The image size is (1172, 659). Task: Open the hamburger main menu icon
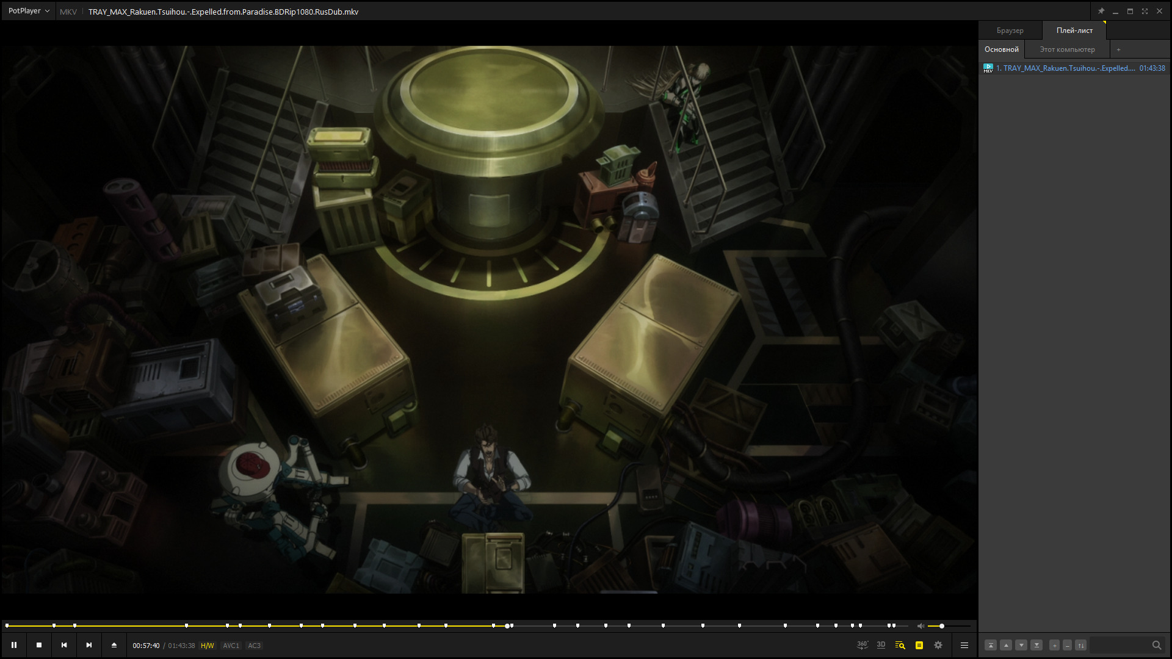[x=964, y=645]
